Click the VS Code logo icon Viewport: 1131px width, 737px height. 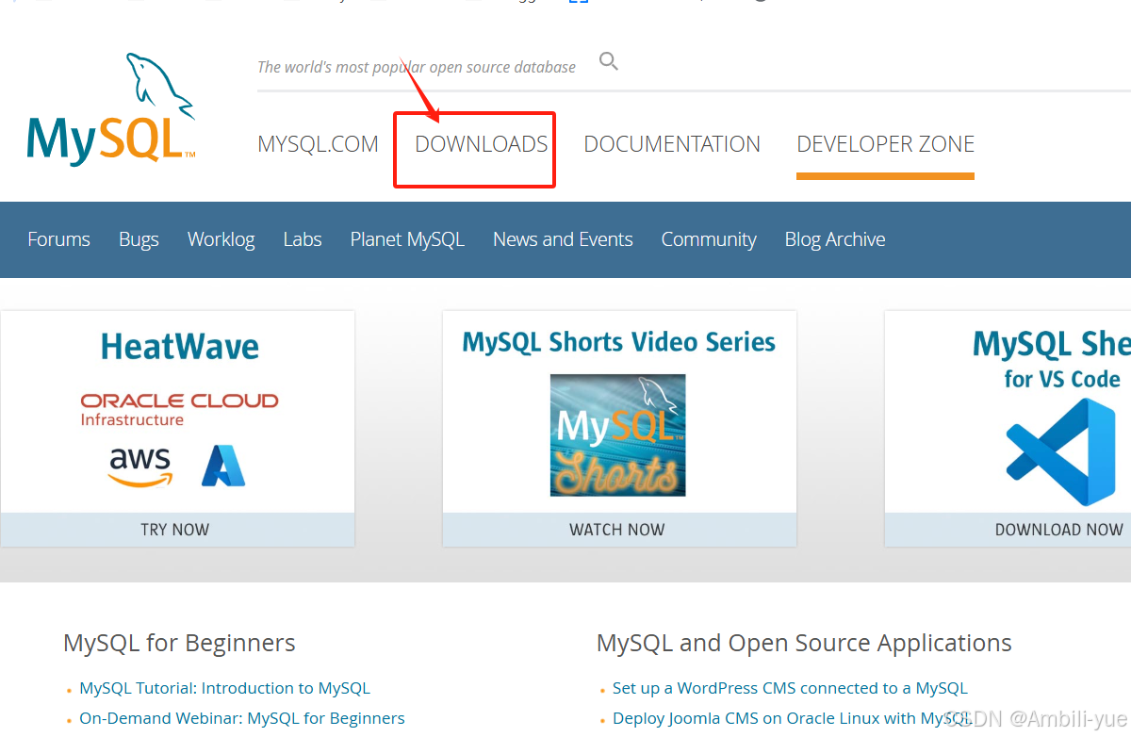[x=1060, y=451]
